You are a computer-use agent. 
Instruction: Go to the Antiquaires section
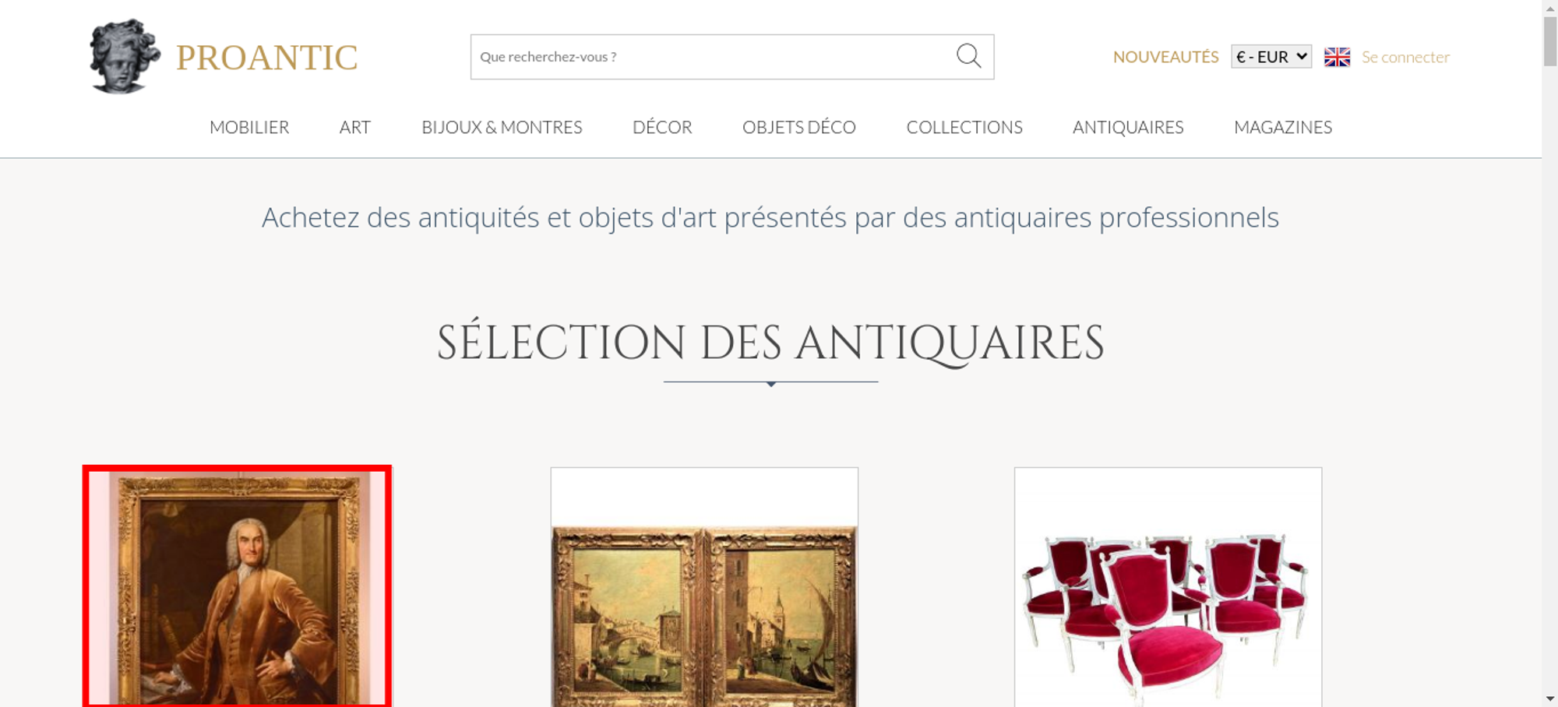[1128, 127]
